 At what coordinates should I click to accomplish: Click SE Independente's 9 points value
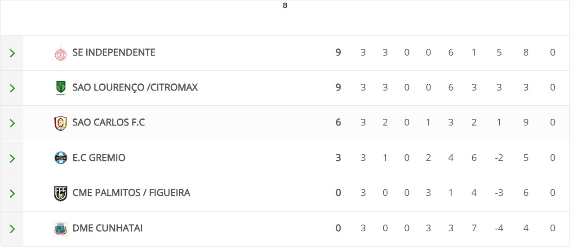(x=338, y=52)
